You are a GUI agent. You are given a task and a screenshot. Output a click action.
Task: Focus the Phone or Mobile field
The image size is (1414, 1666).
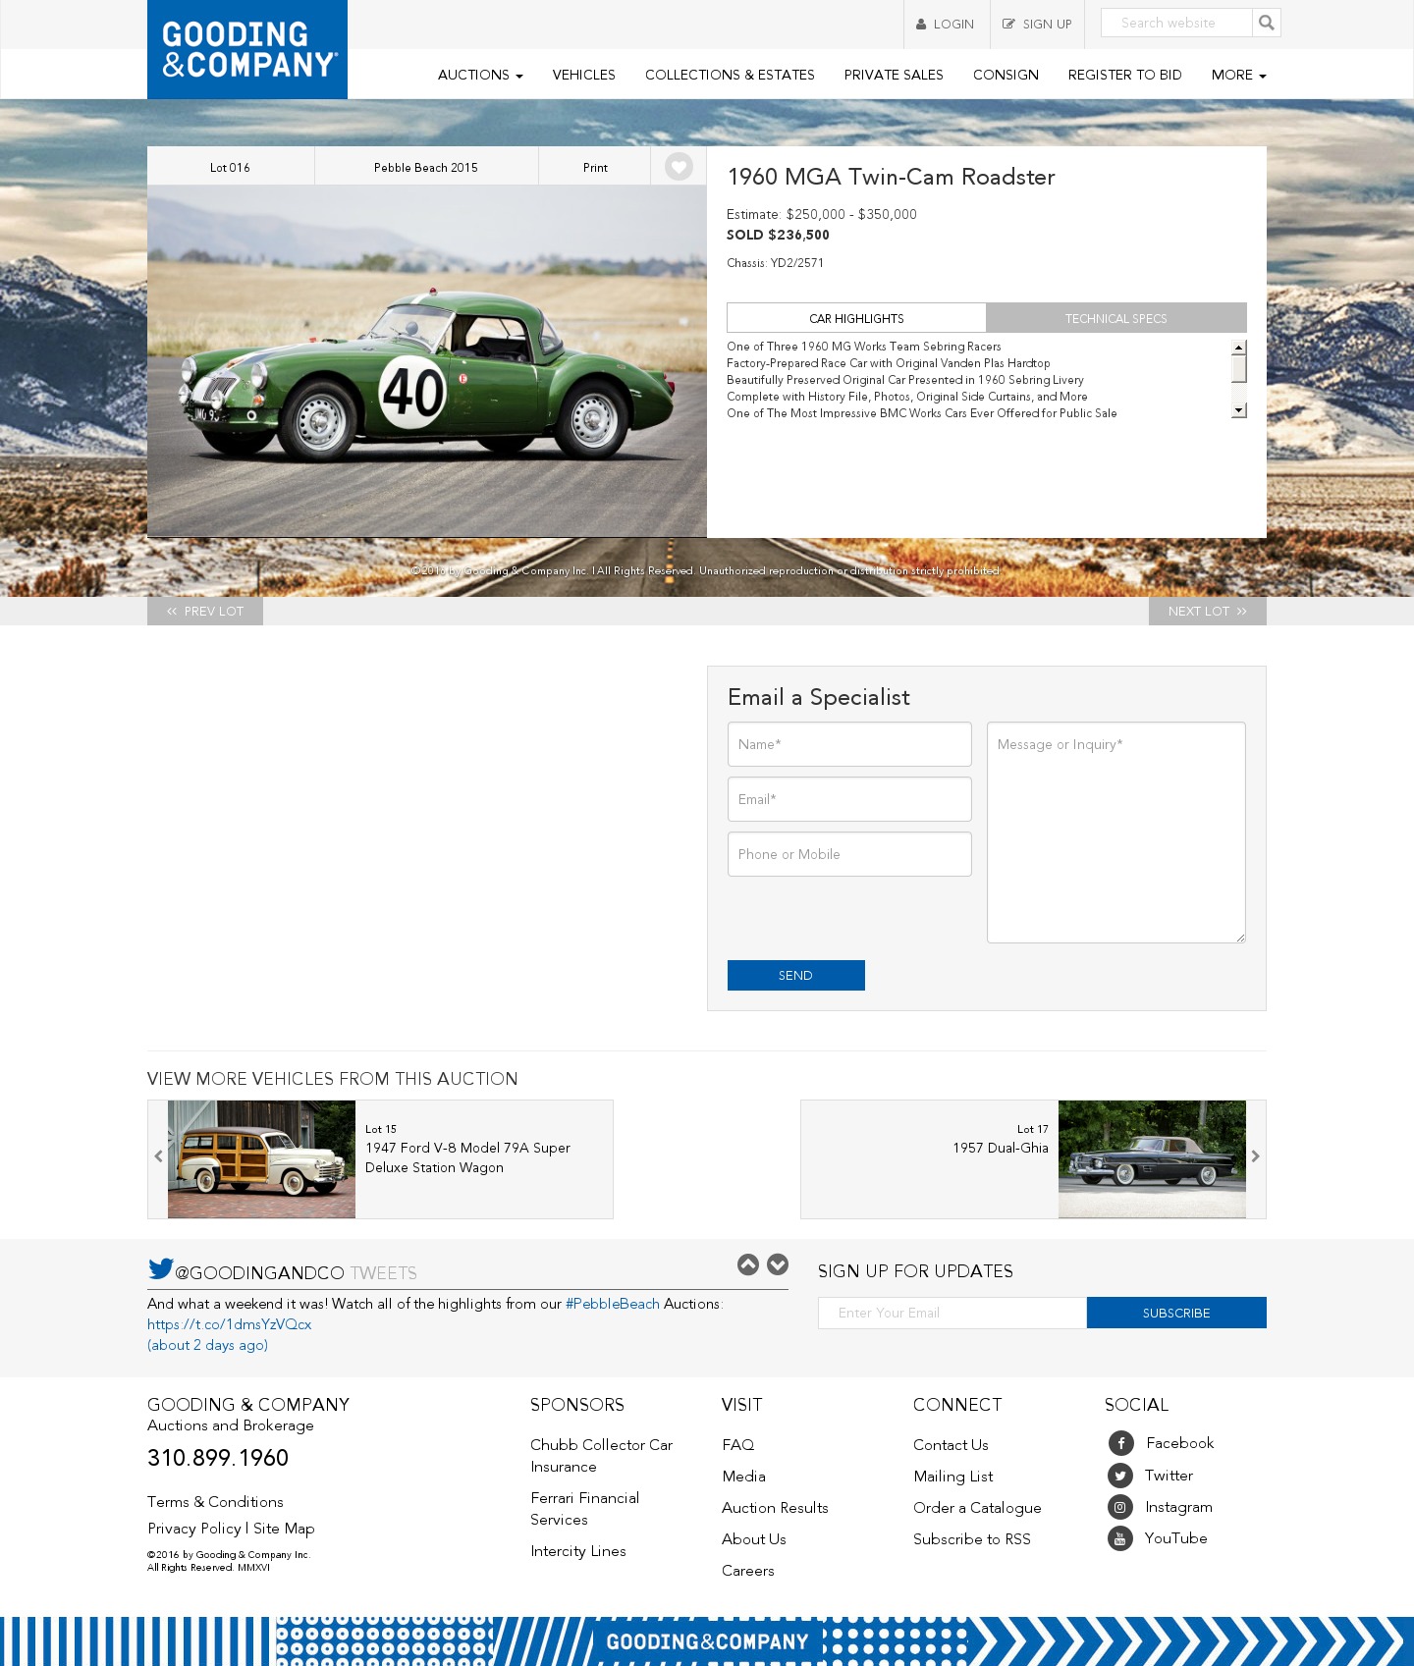click(849, 854)
